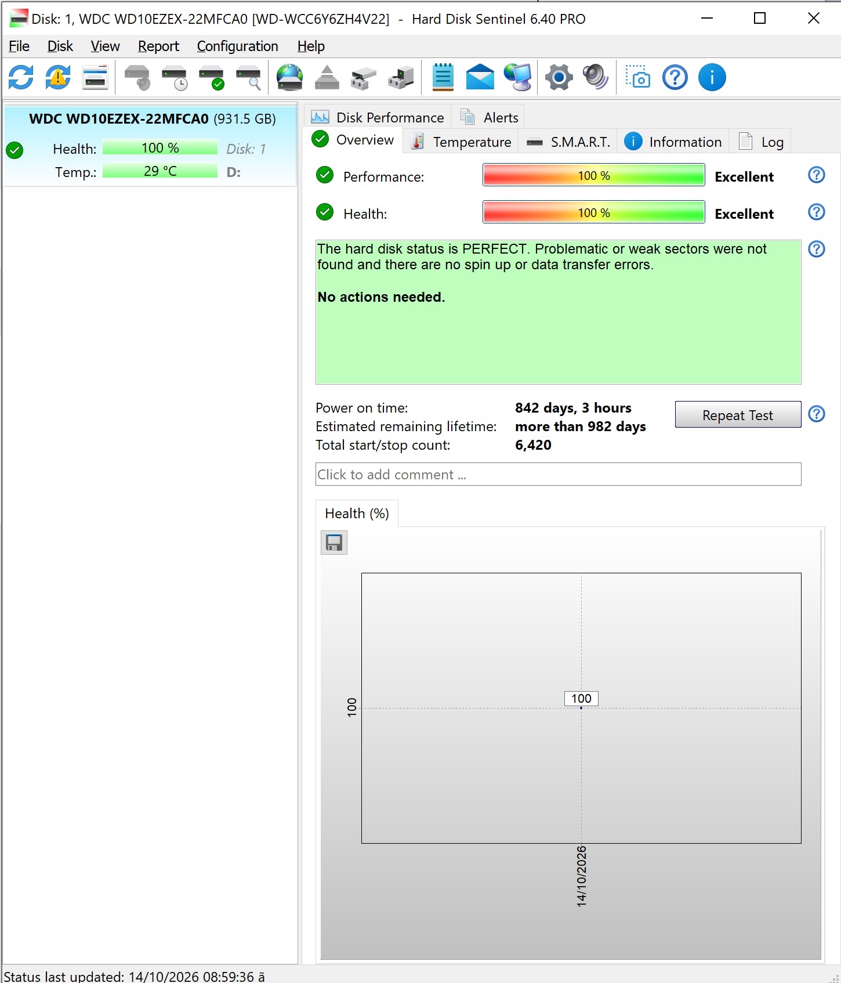
Task: Click the 'Click to add comment' field
Action: coord(559,474)
